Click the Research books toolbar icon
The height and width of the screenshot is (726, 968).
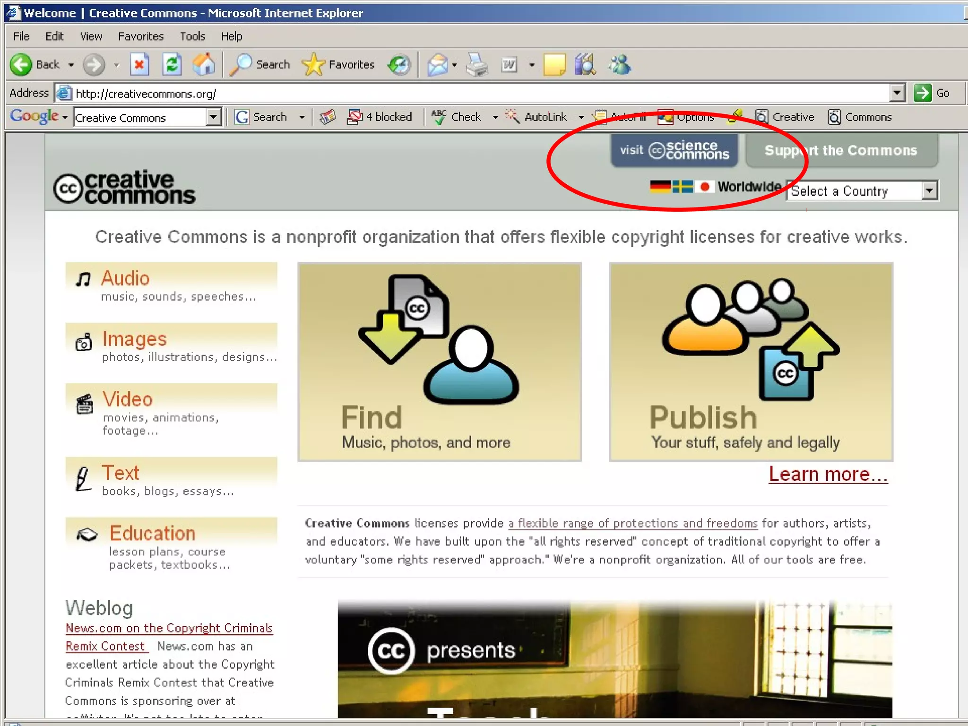pos(585,65)
